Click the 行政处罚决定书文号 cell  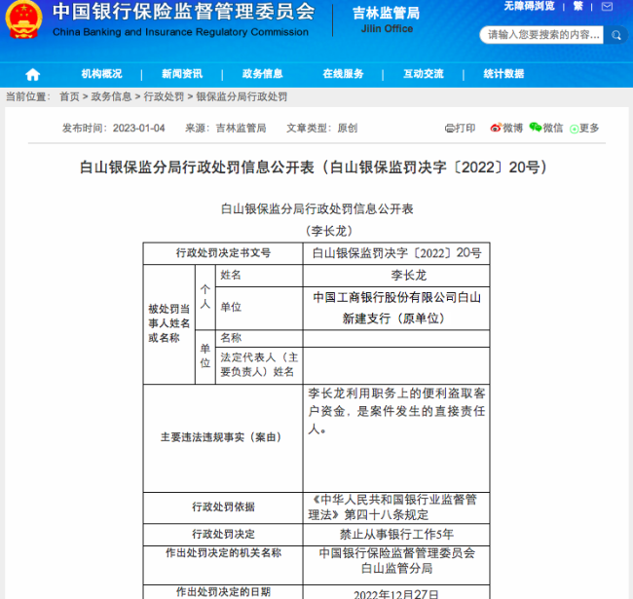pyautogui.click(x=223, y=253)
